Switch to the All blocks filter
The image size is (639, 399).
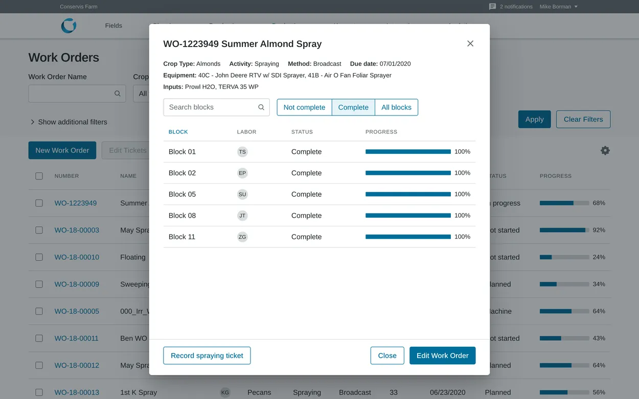tap(396, 107)
